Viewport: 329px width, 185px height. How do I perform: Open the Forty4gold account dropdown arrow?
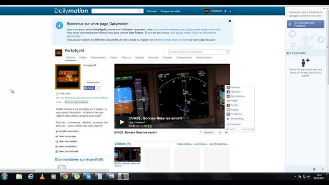230,11
